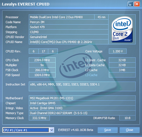Click the Chipset Intel Cantiga GM45 field

coord(82,103)
